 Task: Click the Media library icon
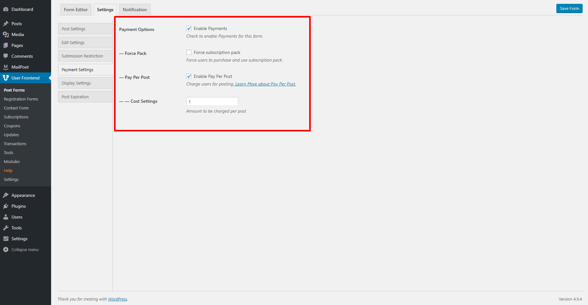(x=6, y=34)
